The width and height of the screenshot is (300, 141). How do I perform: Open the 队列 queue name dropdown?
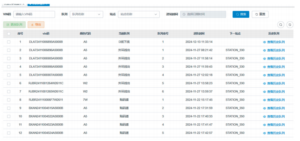pyautogui.click(x=86, y=14)
